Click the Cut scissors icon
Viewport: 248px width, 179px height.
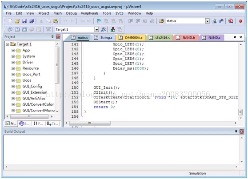[x=41, y=21]
